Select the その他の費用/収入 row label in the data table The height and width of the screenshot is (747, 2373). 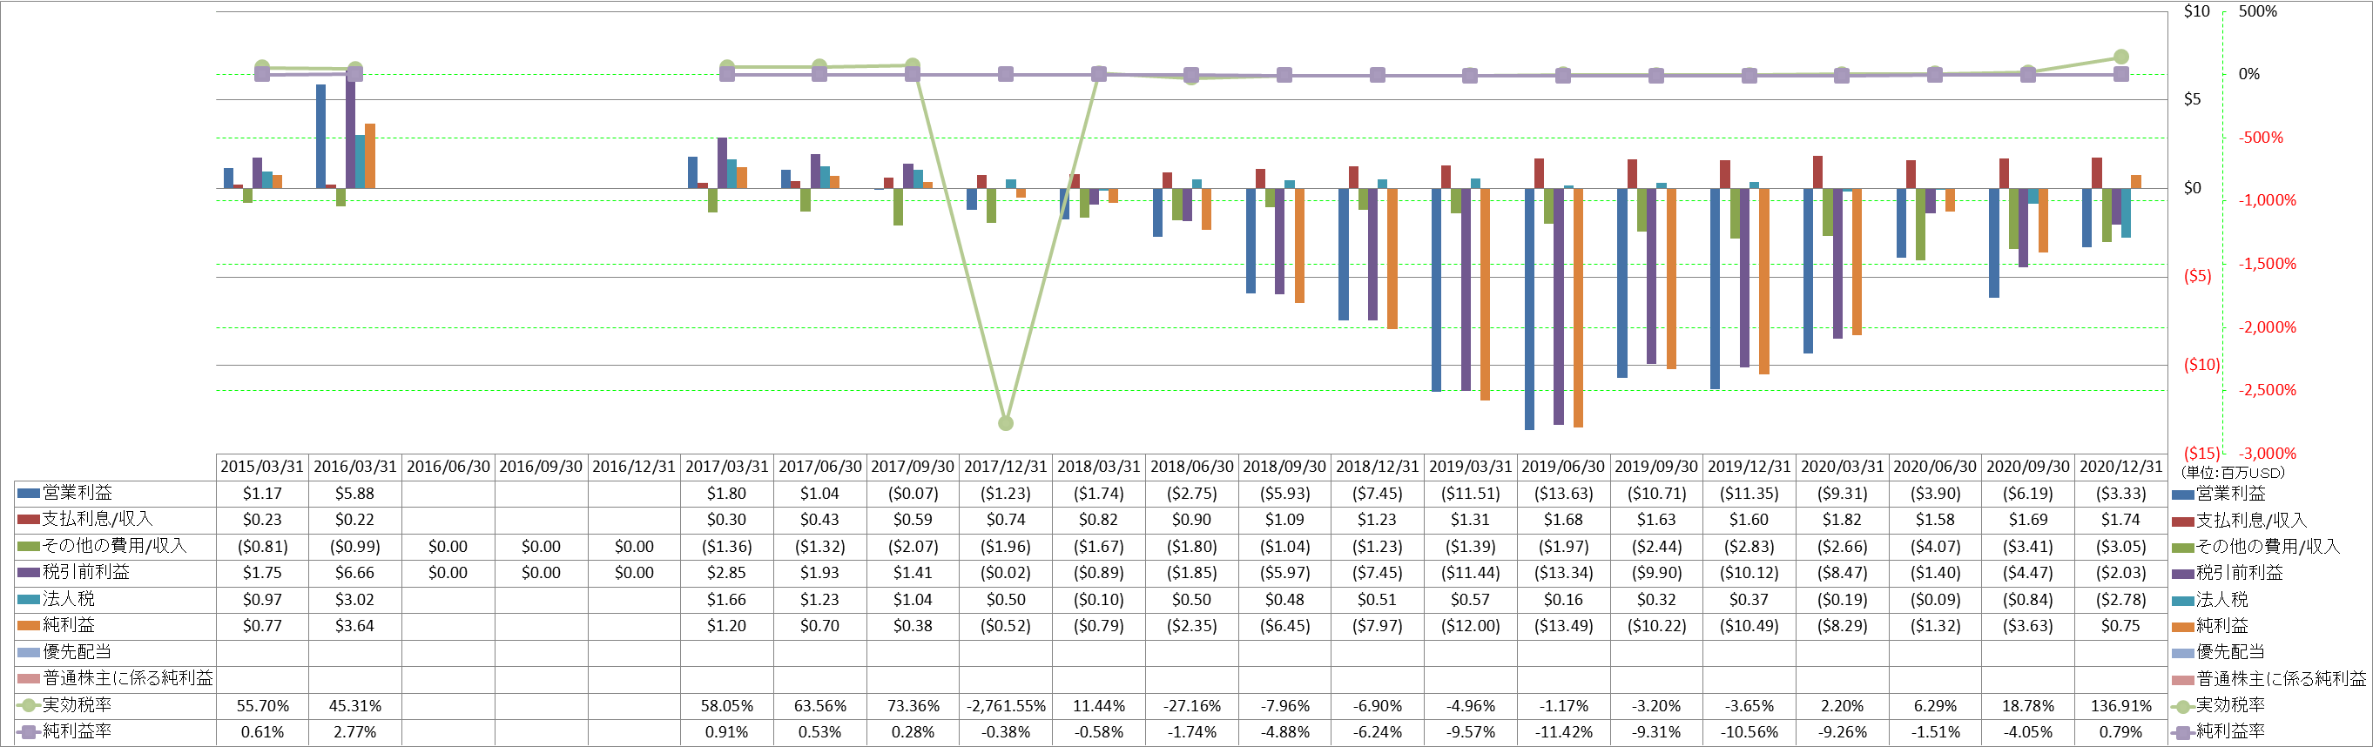pos(115,546)
